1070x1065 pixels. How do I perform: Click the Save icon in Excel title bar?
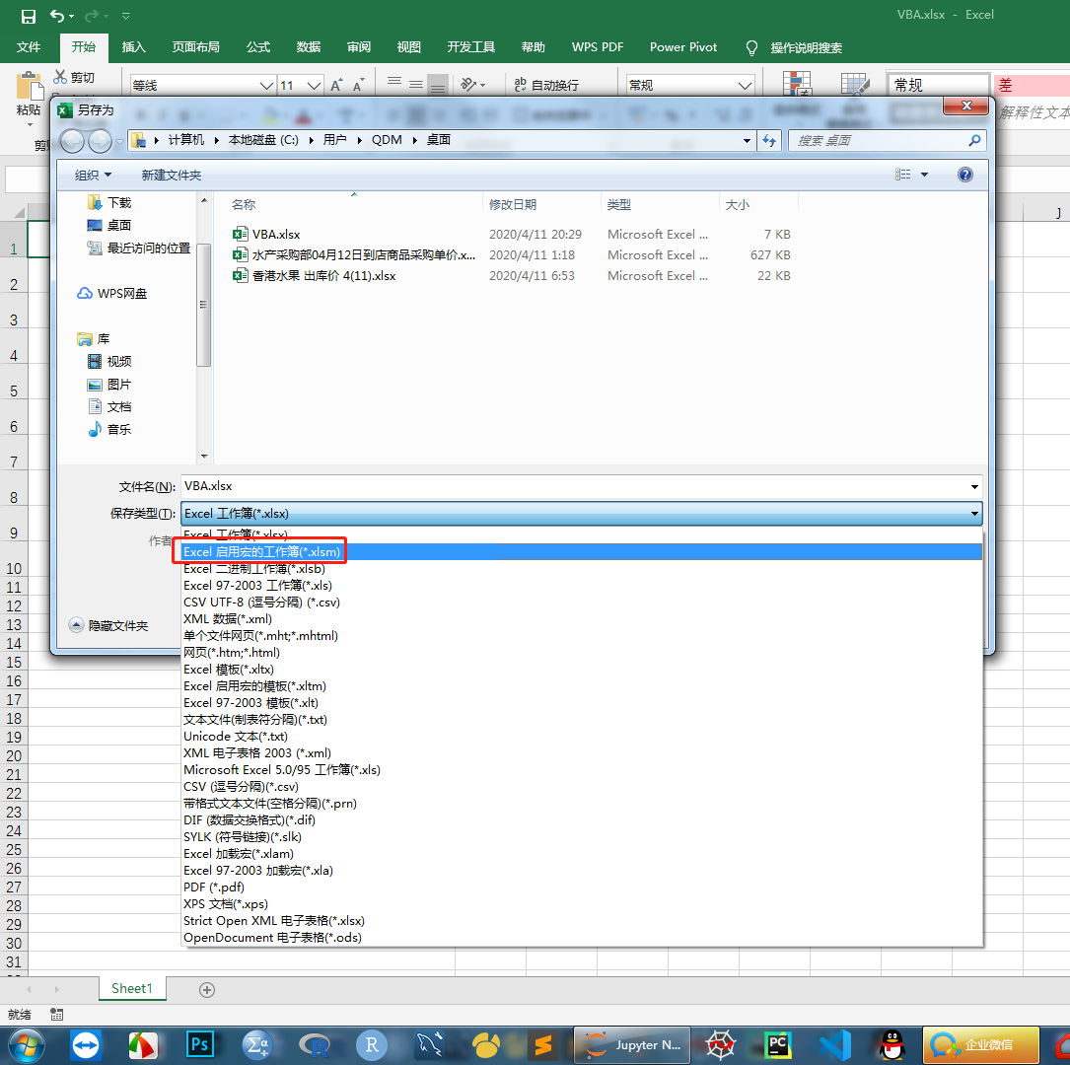click(x=28, y=17)
